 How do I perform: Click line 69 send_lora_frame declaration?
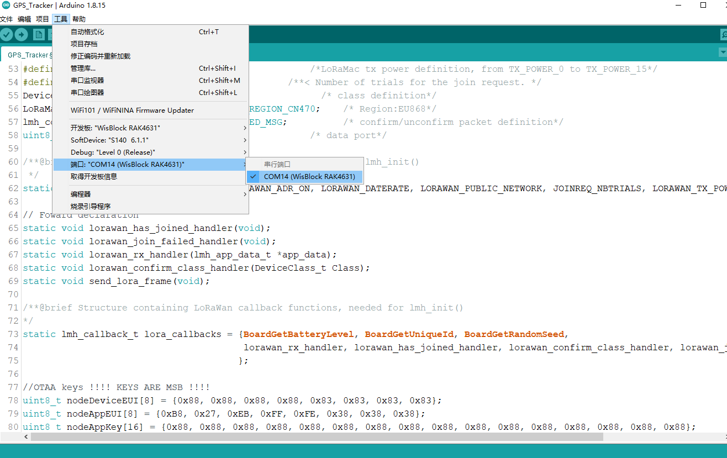117,281
